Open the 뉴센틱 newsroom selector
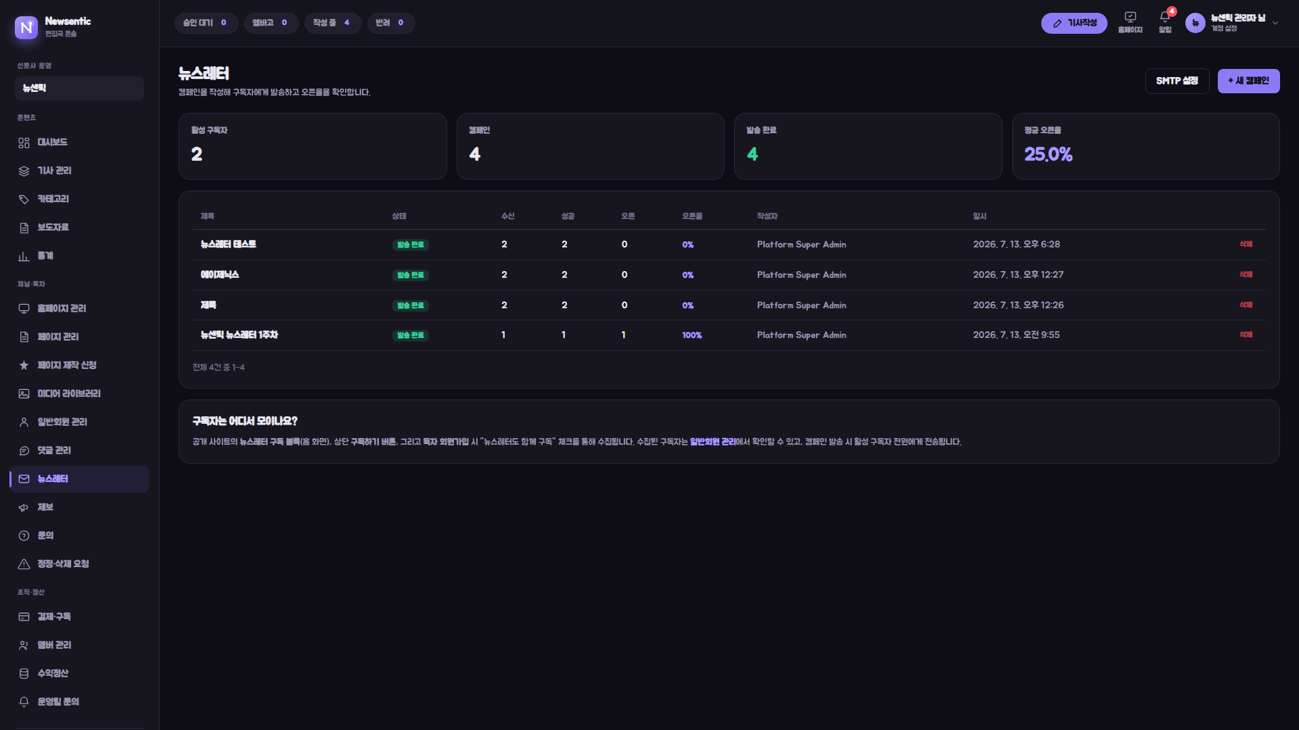Viewport: 1299px width, 730px height. [79, 89]
